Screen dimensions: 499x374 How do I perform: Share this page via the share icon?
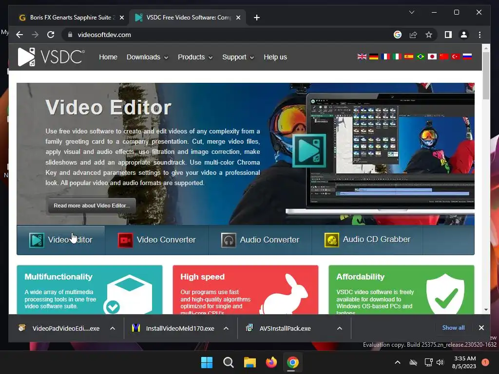[413, 35]
